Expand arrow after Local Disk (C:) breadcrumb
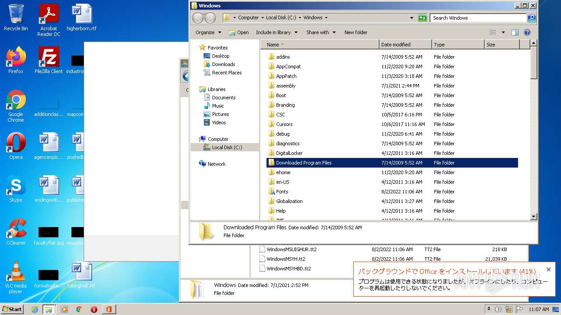This screenshot has height=315, width=561. (x=300, y=18)
